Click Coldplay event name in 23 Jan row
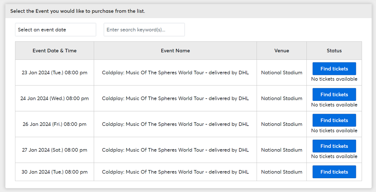 click(x=175, y=73)
